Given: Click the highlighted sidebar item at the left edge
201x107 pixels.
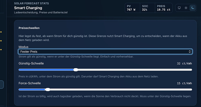Looking at the screenshot, I should (x=2, y=84).
